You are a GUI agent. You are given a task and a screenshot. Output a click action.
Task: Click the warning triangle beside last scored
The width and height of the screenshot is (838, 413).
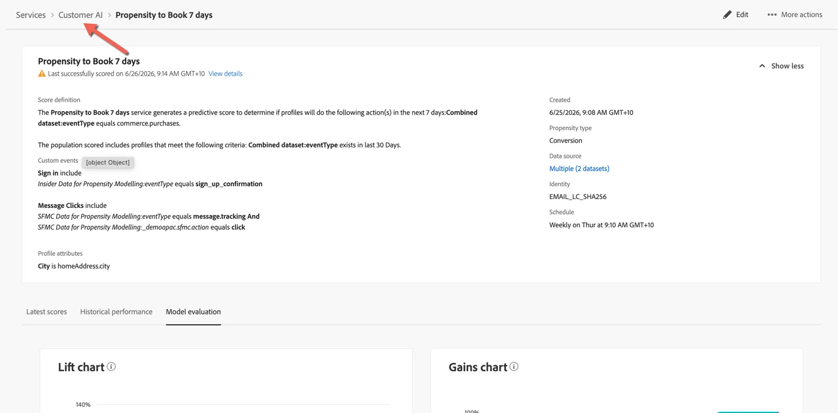tap(42, 73)
